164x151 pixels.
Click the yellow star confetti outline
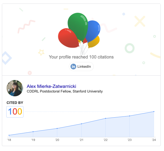[x=41, y=52]
